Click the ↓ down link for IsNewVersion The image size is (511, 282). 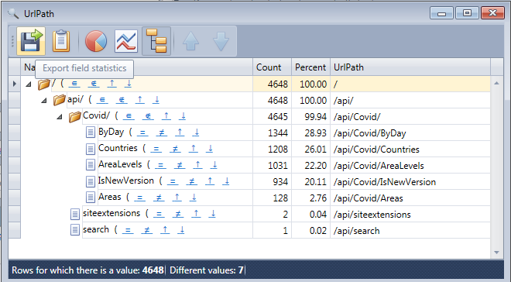(226, 181)
